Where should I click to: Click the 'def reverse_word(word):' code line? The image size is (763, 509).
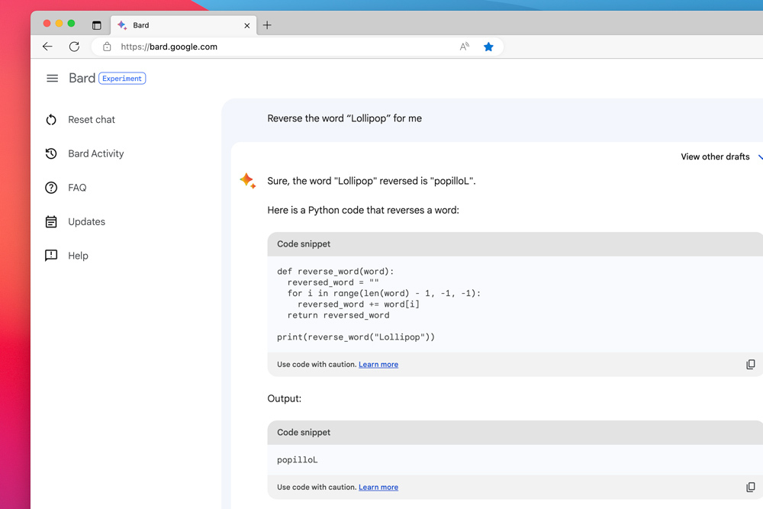[x=335, y=272]
